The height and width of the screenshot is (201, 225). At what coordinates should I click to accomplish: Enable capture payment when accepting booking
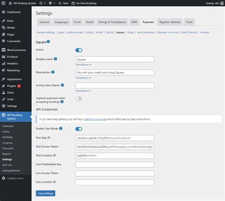(x=79, y=99)
